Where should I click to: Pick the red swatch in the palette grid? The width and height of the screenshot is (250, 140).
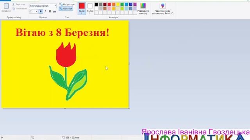[109, 4]
